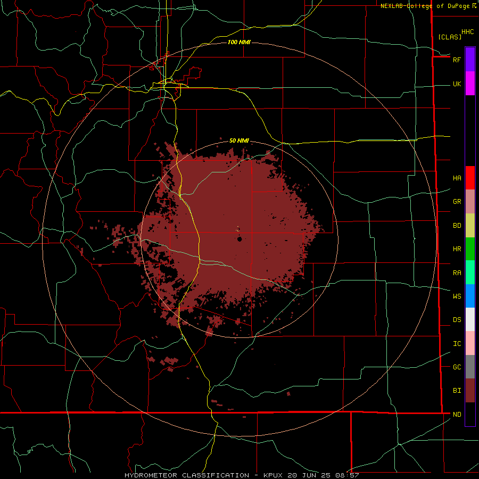This screenshot has width=479, height=479.
Task: Click the IC legend label
Action: [457, 344]
